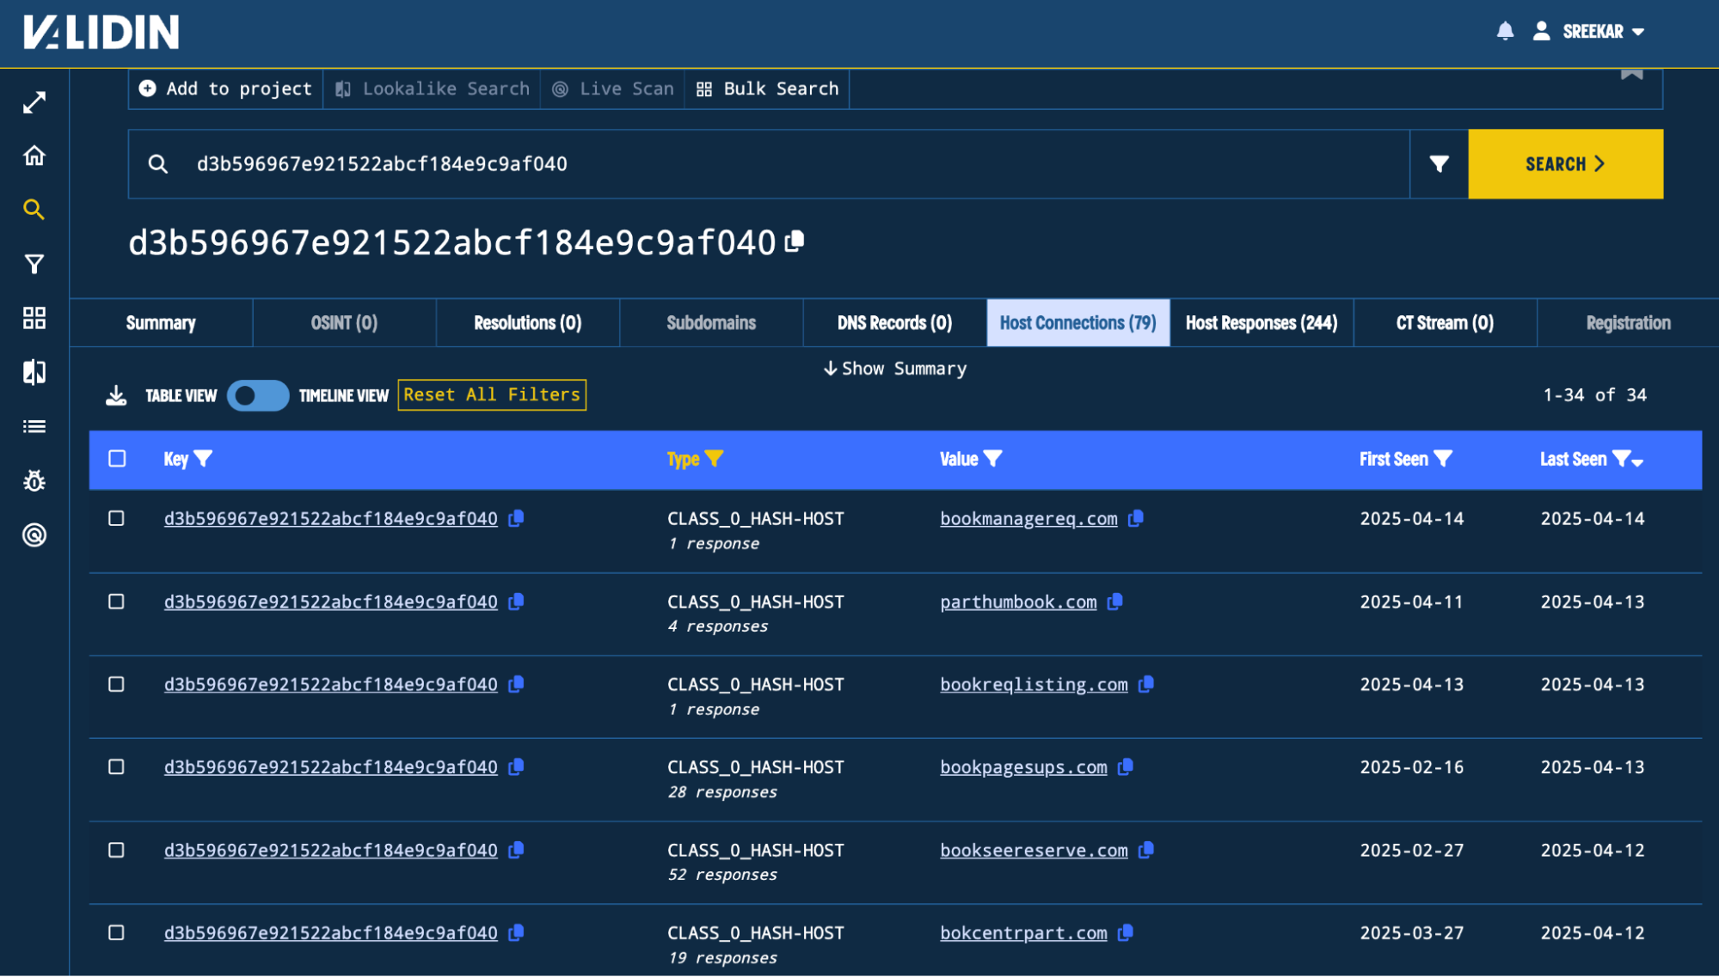The width and height of the screenshot is (1719, 977).
Task: Copy the hash d3b596967e921522abcf184e9c9af040 heading
Action: 793,242
